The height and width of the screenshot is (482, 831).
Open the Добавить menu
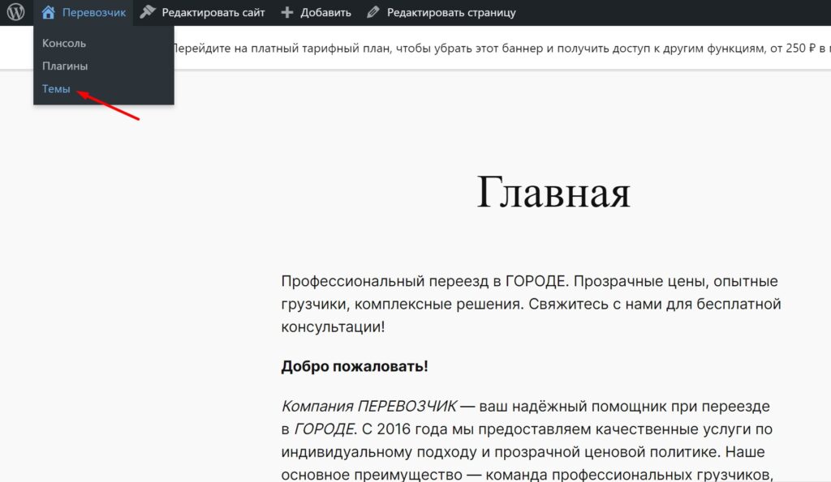[316, 12]
